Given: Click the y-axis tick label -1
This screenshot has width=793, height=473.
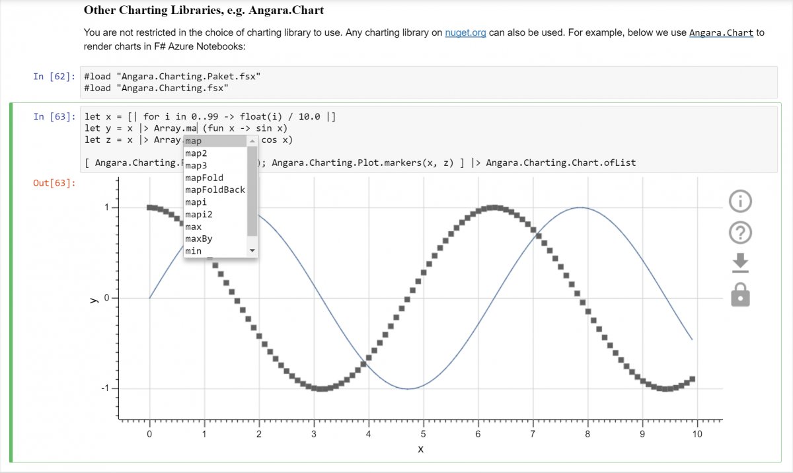Looking at the screenshot, I should (x=105, y=388).
